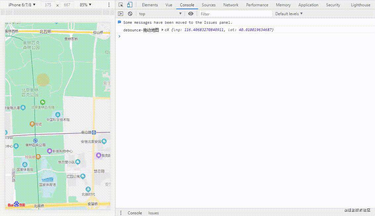Click the purple 新奥购物中心 marker icon
Image resolution: width=375 pixels, height=216 pixels.
tap(50, 151)
